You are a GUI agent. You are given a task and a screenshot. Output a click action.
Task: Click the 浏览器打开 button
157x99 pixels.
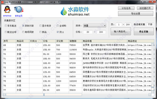click(x=145, y=8)
